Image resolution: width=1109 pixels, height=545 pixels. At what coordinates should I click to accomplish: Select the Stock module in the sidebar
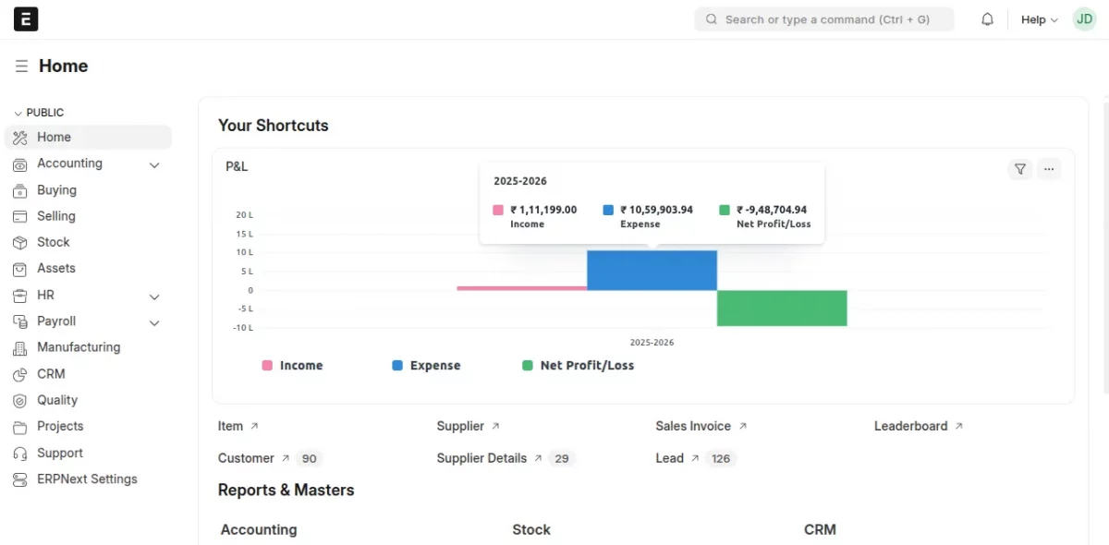pos(51,242)
